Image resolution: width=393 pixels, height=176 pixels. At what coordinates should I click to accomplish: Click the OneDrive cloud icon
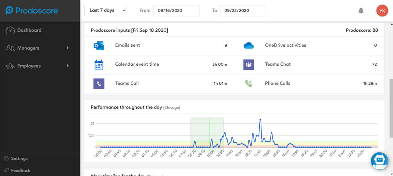pos(249,46)
